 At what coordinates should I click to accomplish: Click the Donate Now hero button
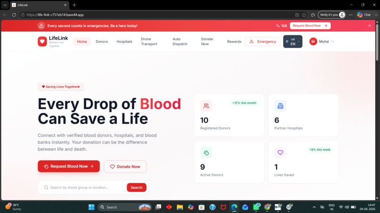(x=125, y=166)
